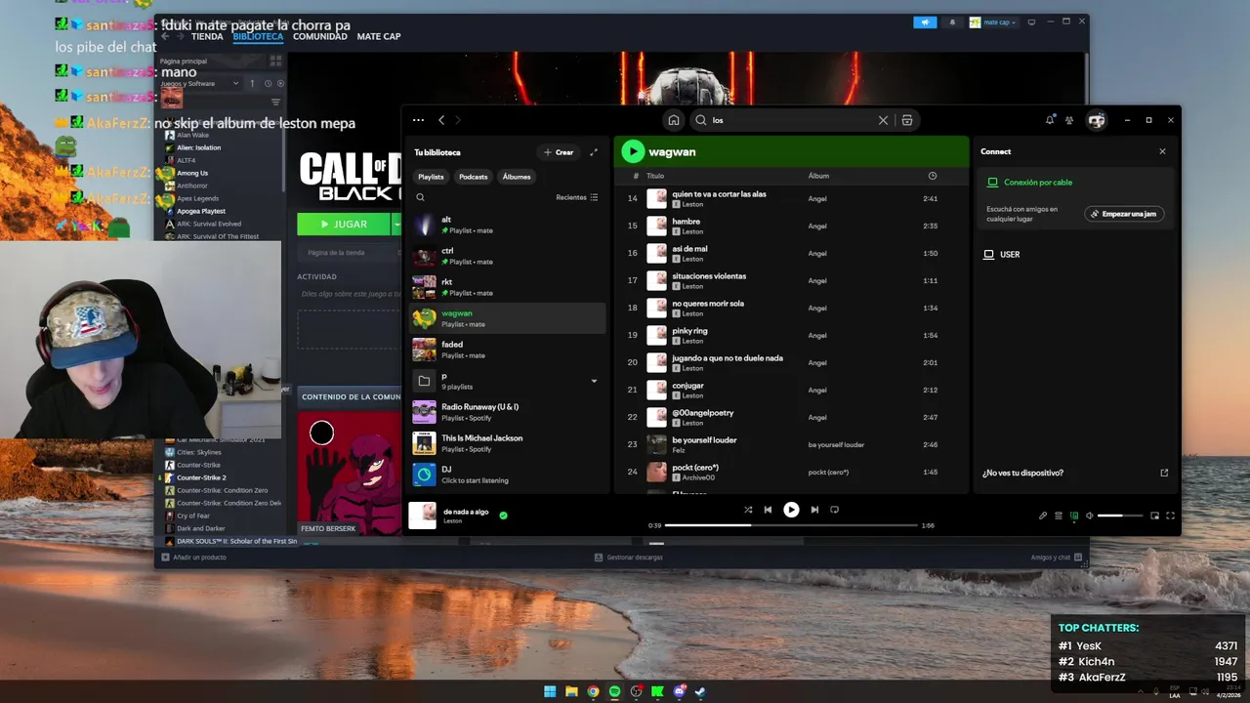
Task: Click Spotify search input field
Action: click(x=791, y=120)
